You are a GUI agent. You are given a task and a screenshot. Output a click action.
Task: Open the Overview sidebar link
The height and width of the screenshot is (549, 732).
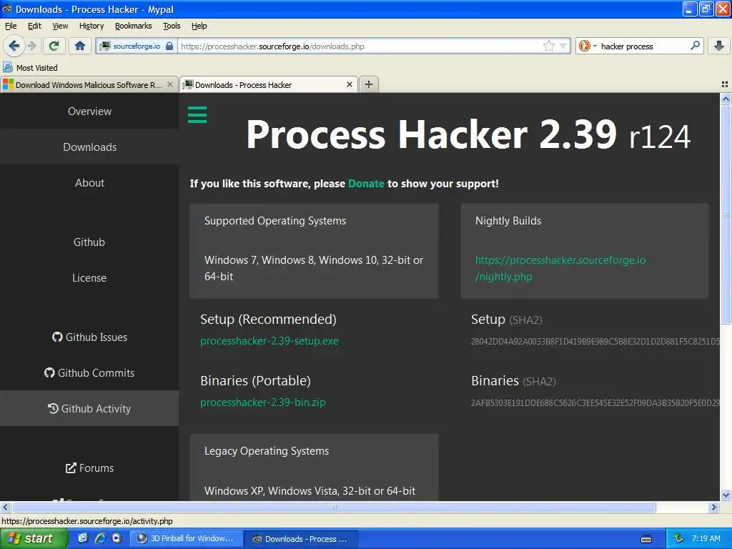click(89, 111)
